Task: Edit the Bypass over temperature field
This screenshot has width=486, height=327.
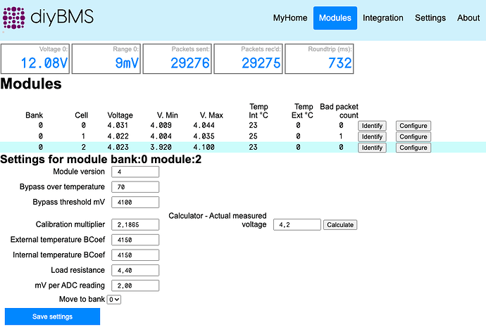Action: 135,187
